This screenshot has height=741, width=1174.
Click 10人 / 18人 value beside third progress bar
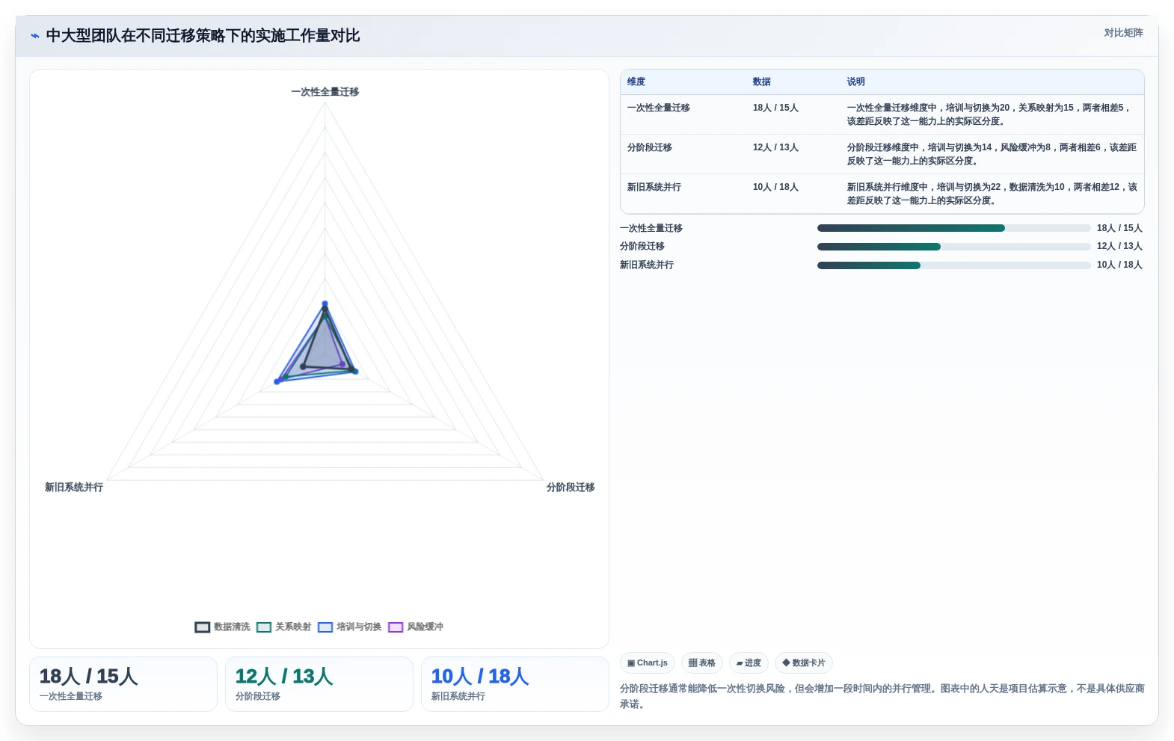pos(1119,265)
